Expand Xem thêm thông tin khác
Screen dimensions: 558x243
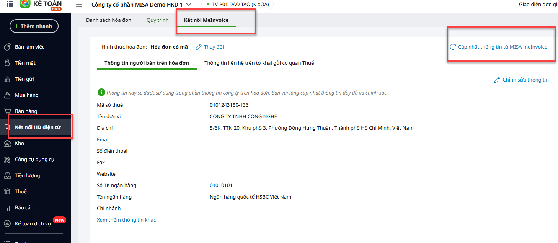click(126, 220)
